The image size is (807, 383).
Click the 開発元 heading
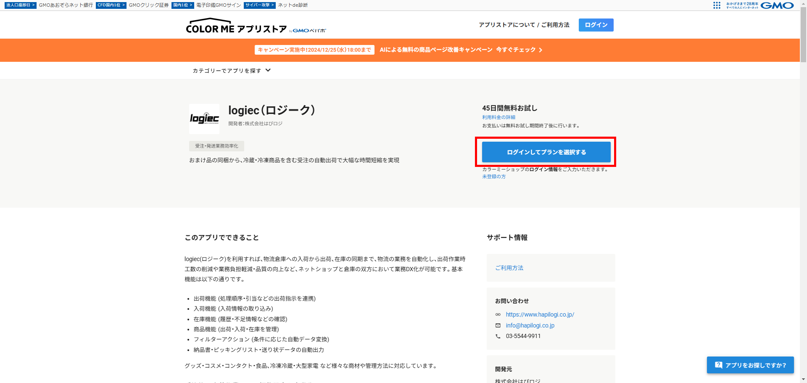(504, 369)
